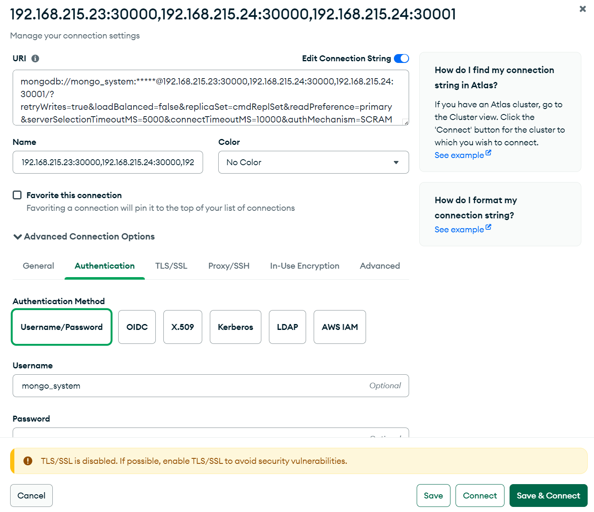This screenshot has height=512, width=594.
Task: Open See example link for Atlas connection string
Action: [x=463, y=155]
